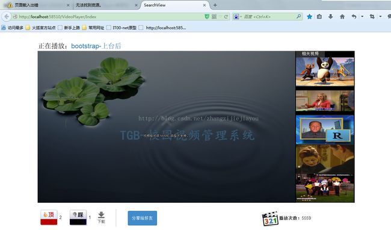Click the 播放次数 5559 play count text
The width and height of the screenshot is (391, 230).
295,218
